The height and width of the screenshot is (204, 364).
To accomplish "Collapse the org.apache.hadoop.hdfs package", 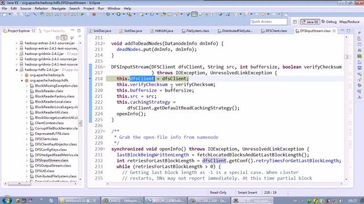I will (22, 80).
